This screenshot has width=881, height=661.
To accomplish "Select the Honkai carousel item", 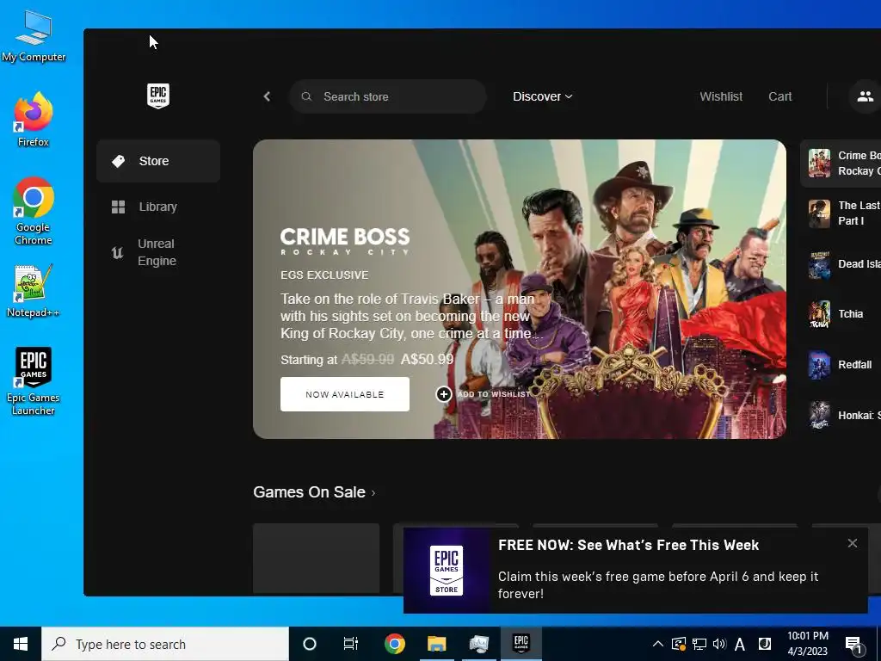I will pyautogui.click(x=842, y=416).
